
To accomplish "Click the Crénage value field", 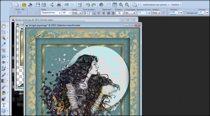I will (x=201, y=12).
